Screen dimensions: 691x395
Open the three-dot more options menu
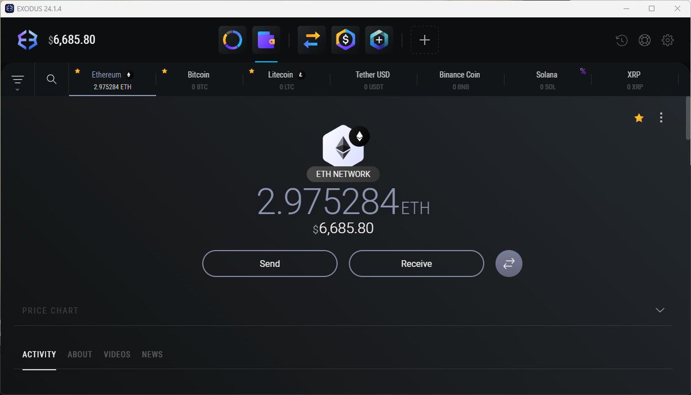(x=661, y=117)
